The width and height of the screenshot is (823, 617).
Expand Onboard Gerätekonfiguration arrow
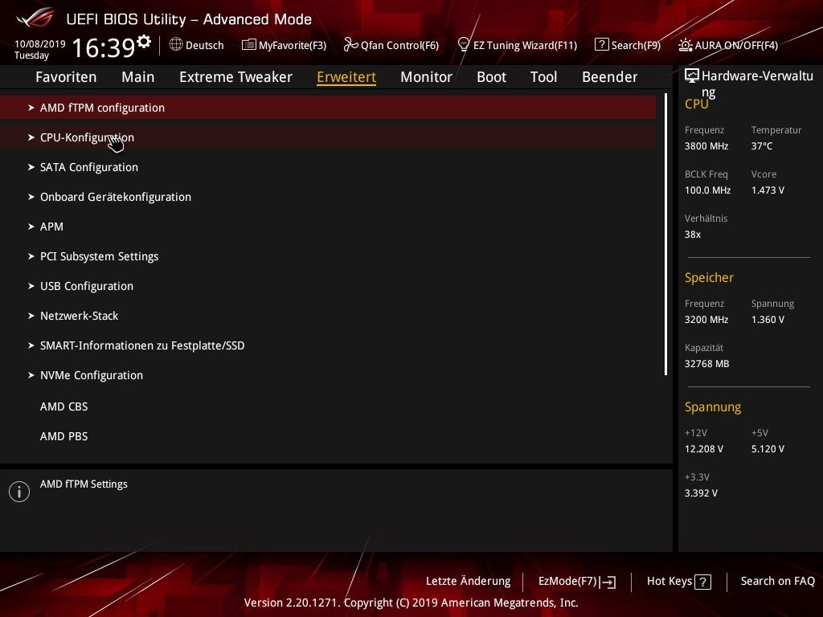31,197
